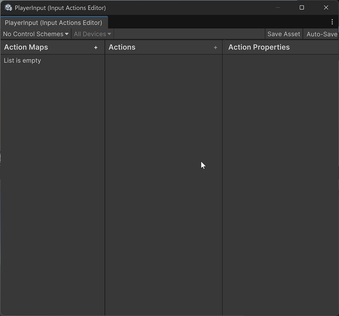
Task: Maximize the Input Actions Editor window
Action: (x=302, y=8)
